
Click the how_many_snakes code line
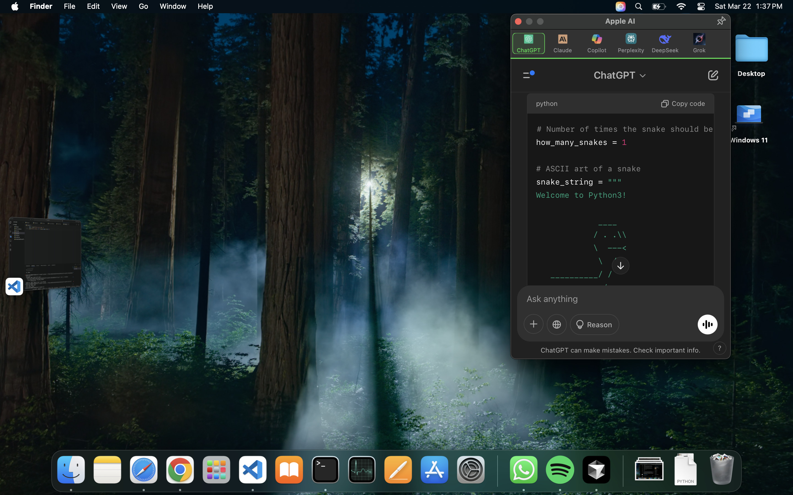(581, 142)
